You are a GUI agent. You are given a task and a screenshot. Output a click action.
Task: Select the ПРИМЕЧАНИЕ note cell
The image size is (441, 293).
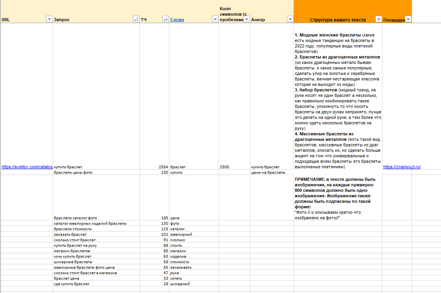click(x=338, y=198)
